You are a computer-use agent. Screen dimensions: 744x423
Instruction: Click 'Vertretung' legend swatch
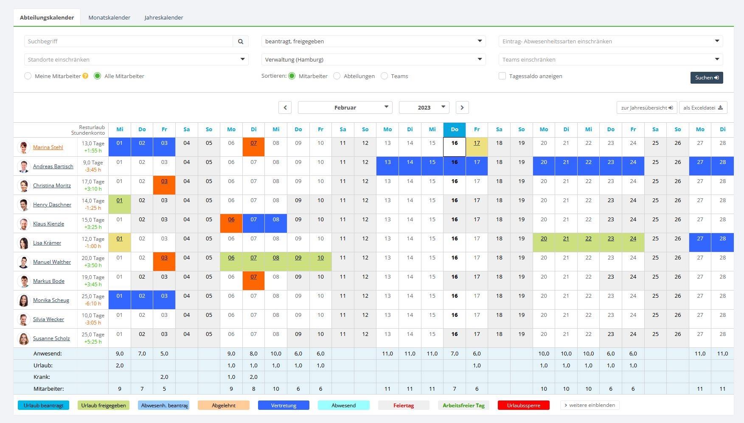(x=284, y=406)
